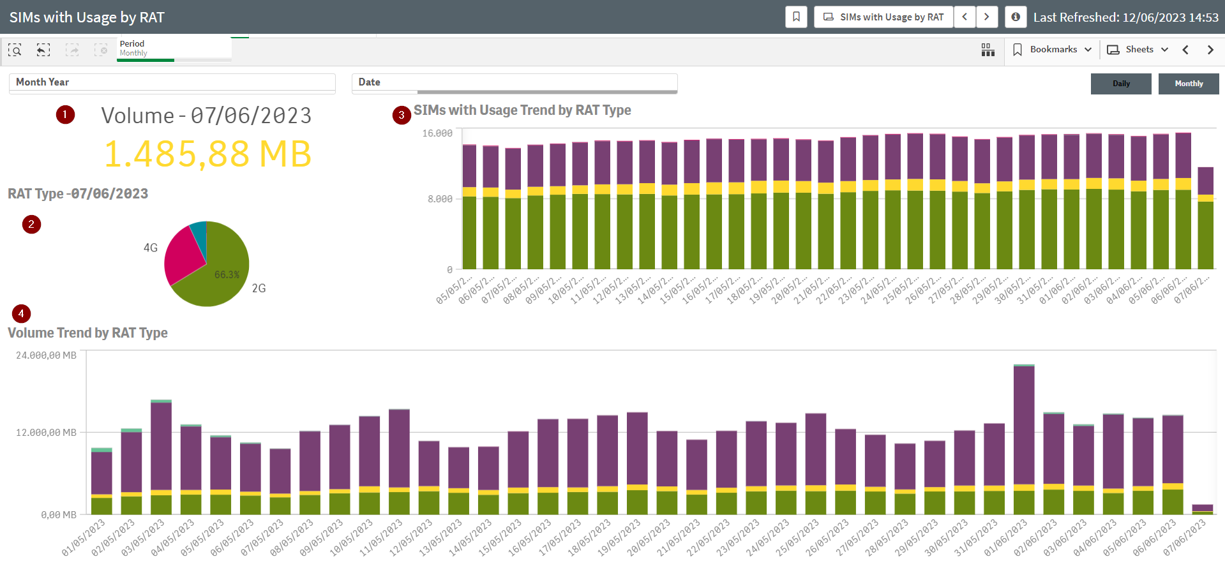Open the selections tool grid icon
Screen dimensions: 1225x575
pyautogui.click(x=988, y=50)
